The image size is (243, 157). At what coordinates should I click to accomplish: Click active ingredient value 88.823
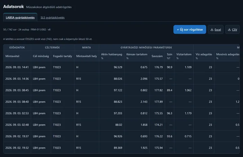[118, 102]
